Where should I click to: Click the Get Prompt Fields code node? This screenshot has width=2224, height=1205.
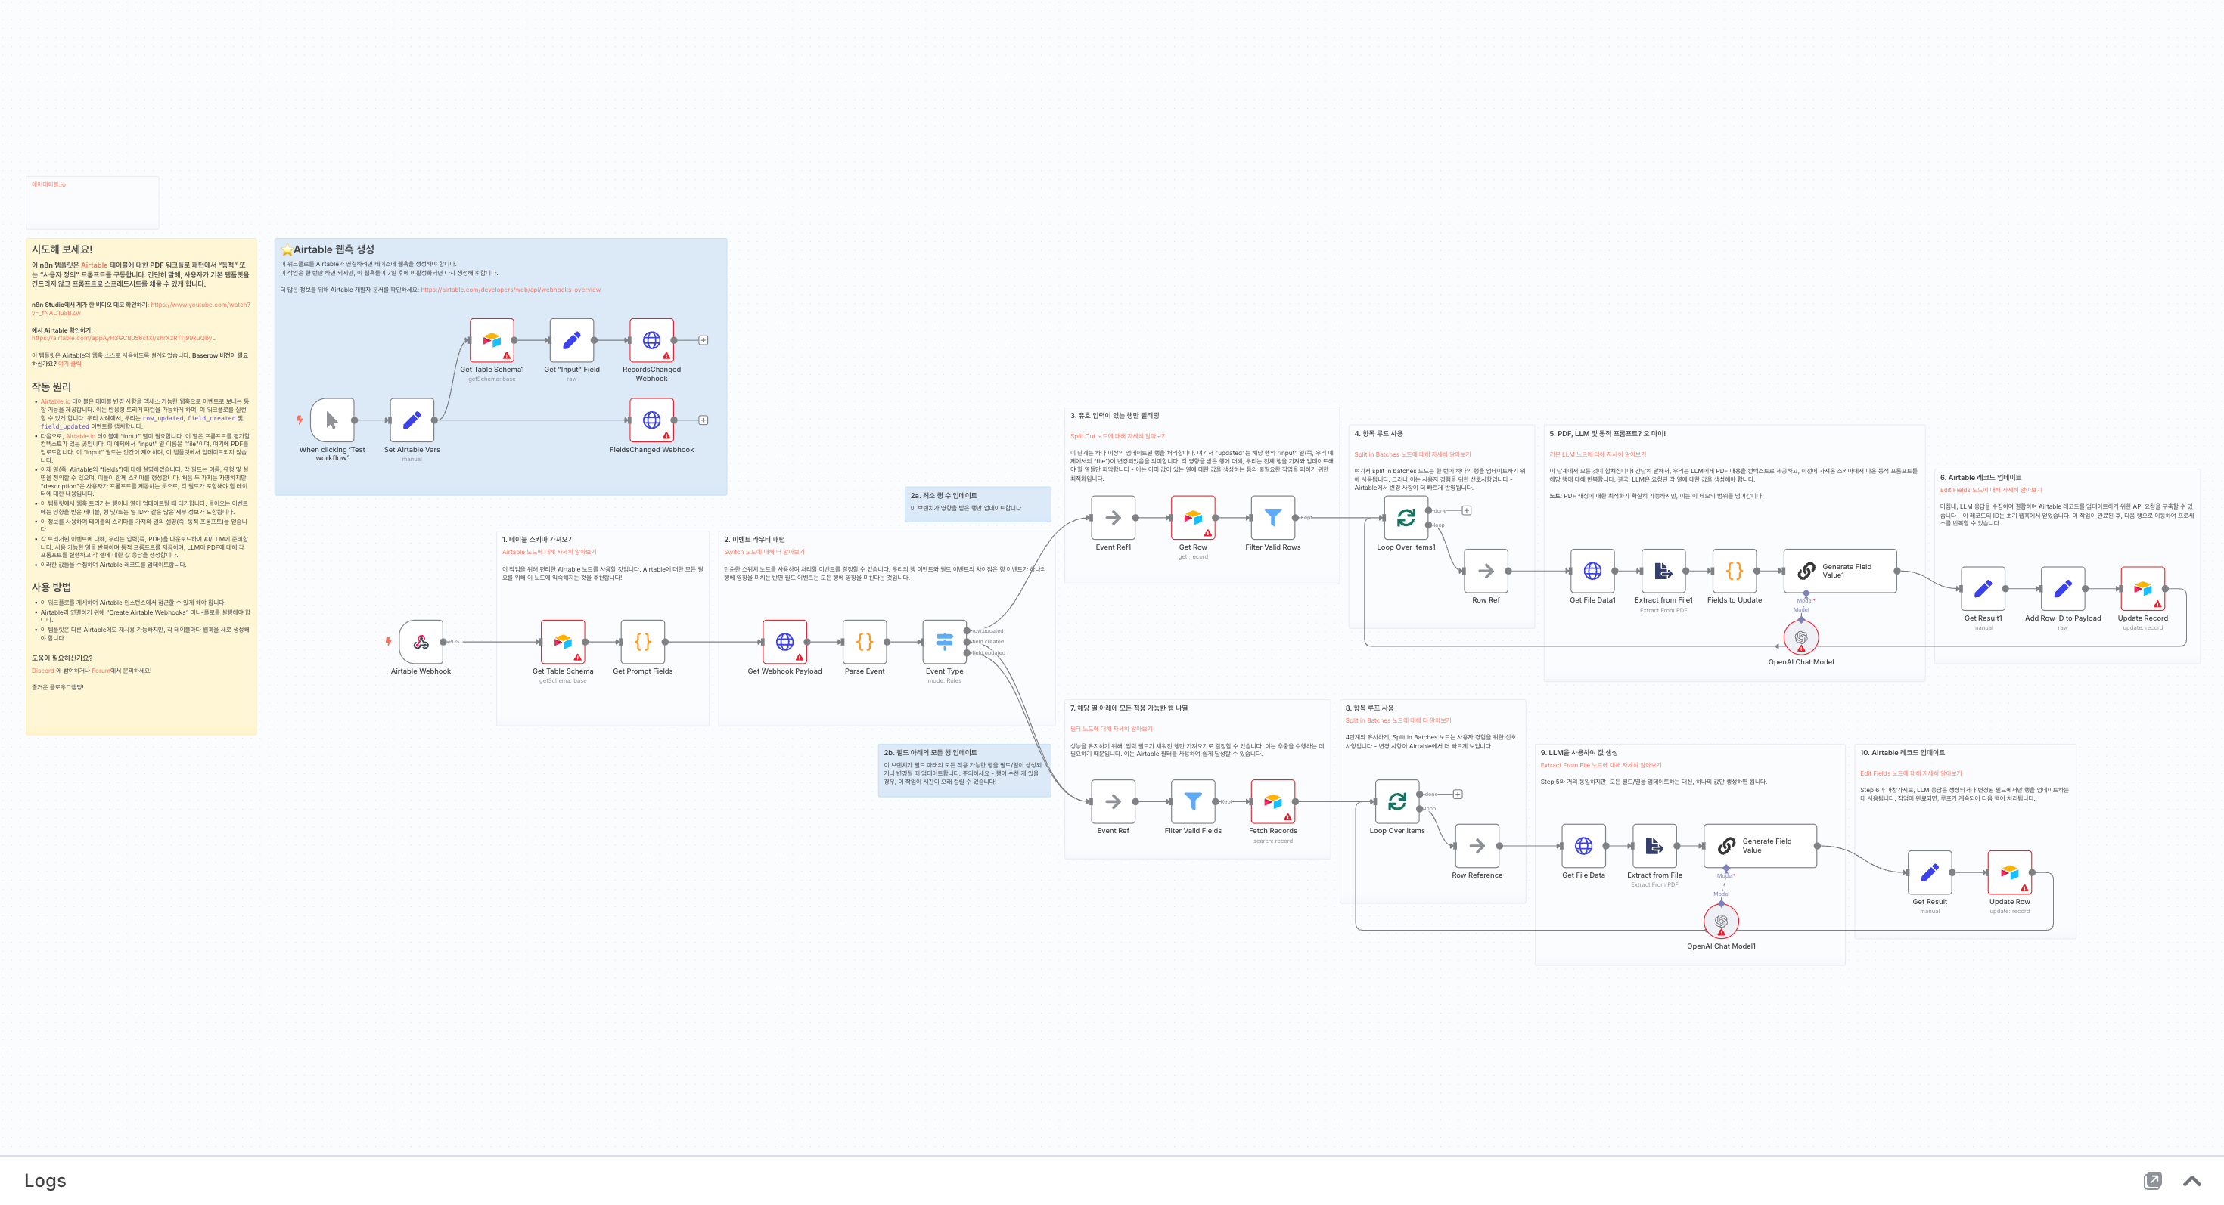click(x=643, y=642)
